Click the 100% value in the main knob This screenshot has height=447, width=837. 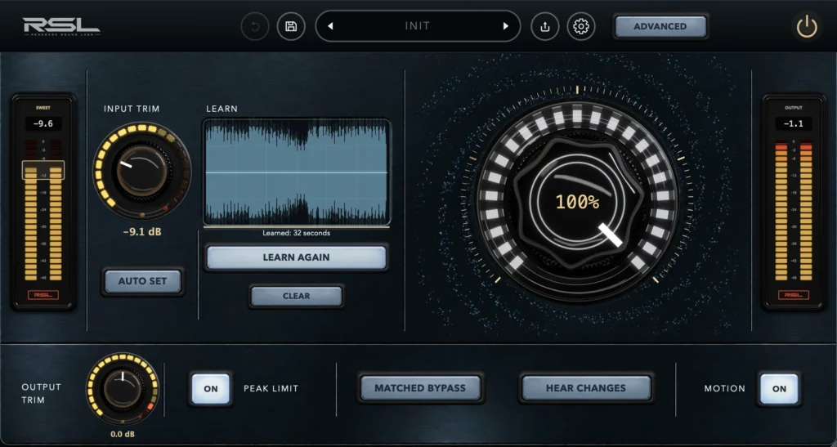coord(577,202)
